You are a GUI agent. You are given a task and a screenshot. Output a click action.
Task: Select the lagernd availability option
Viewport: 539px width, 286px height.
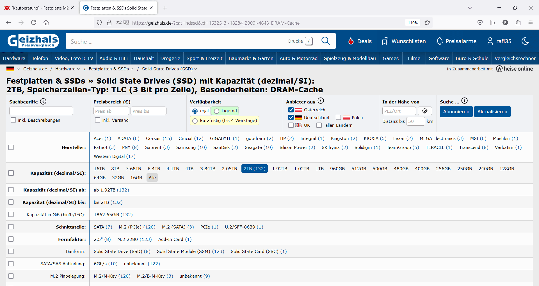216,111
